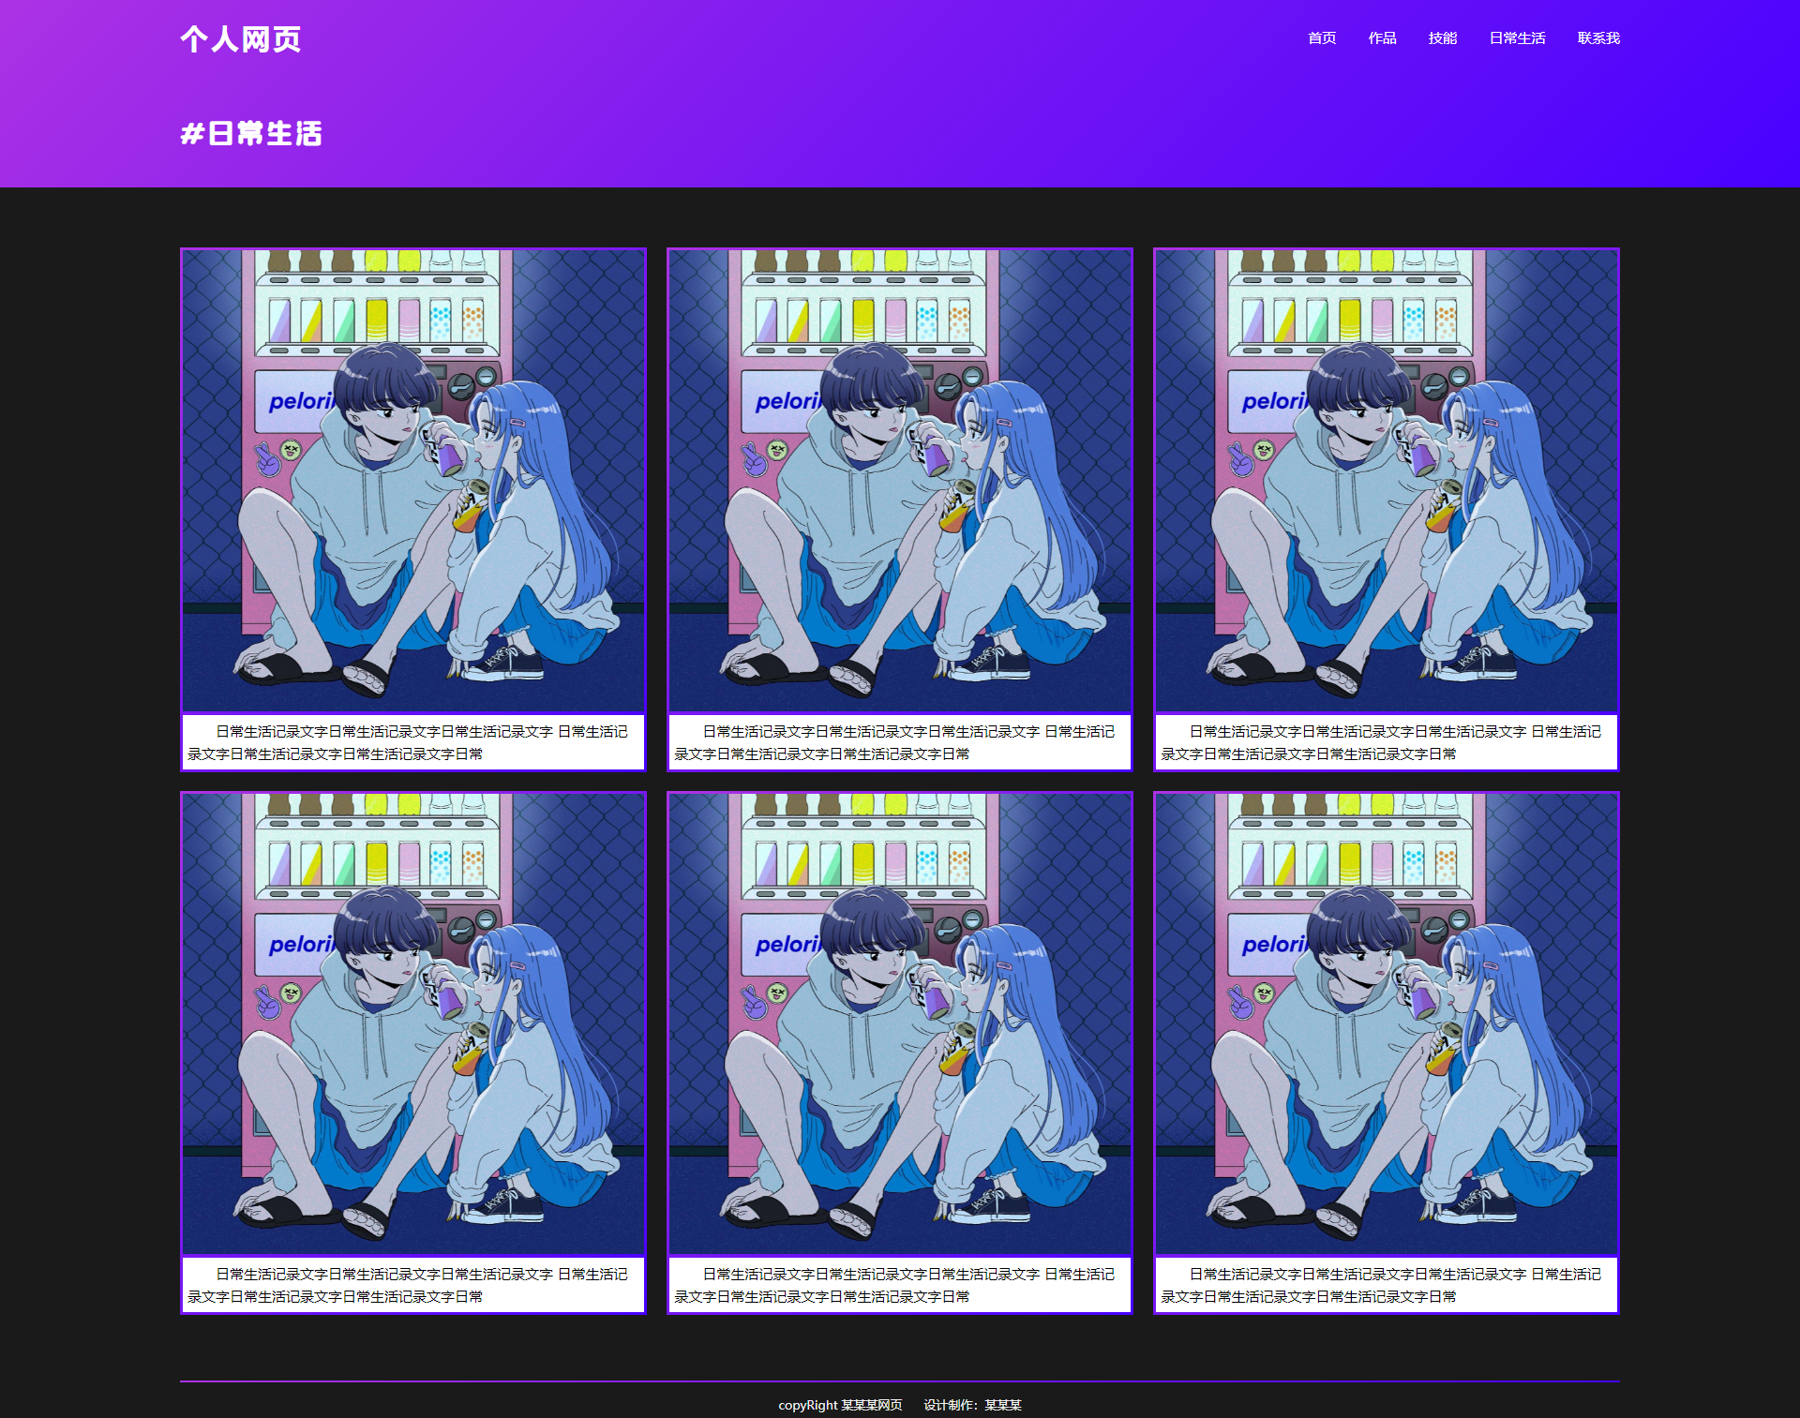Open the 首页 navigation link

pyautogui.click(x=1322, y=38)
